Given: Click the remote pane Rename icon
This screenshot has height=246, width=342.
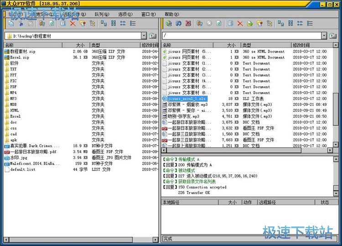Looking at the screenshot, I should tap(230, 23).
